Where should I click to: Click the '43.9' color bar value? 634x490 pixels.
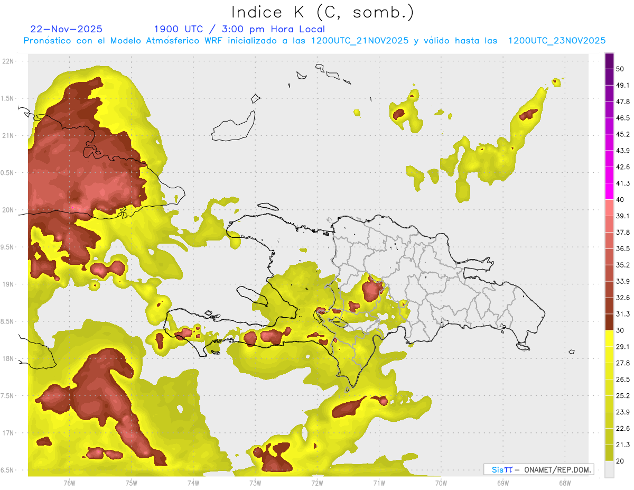[x=623, y=151]
